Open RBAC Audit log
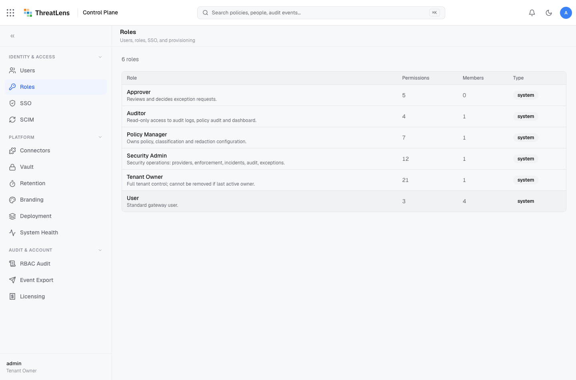The width and height of the screenshot is (576, 380). 56,264
